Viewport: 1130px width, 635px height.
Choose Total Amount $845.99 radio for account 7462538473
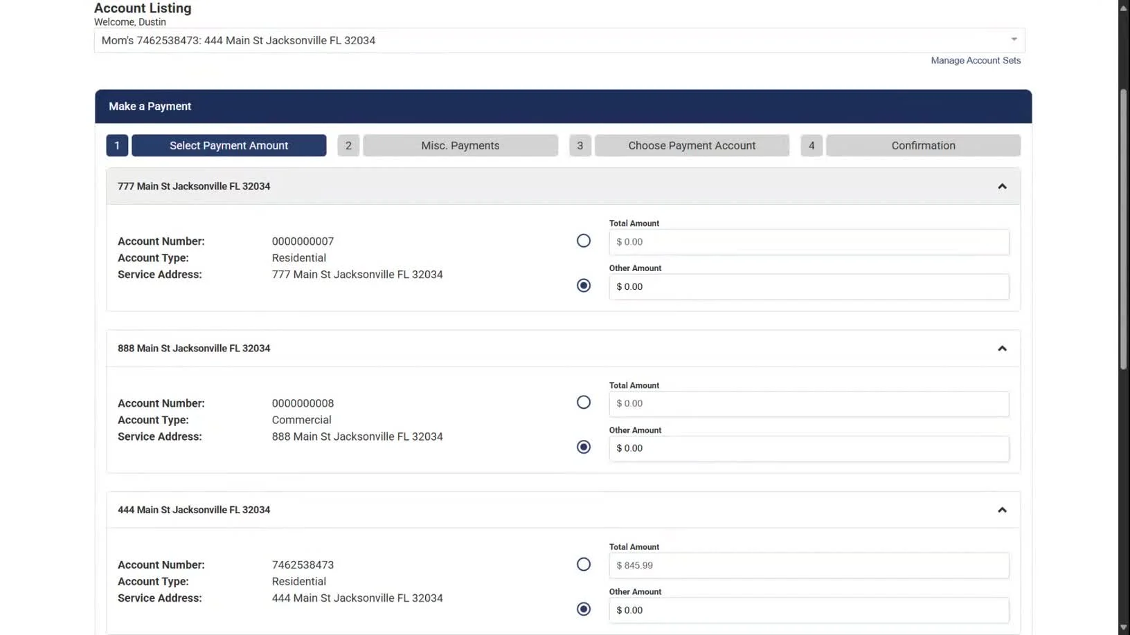coord(584,564)
